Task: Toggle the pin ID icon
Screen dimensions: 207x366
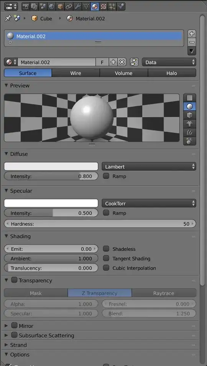Action: point(8,18)
